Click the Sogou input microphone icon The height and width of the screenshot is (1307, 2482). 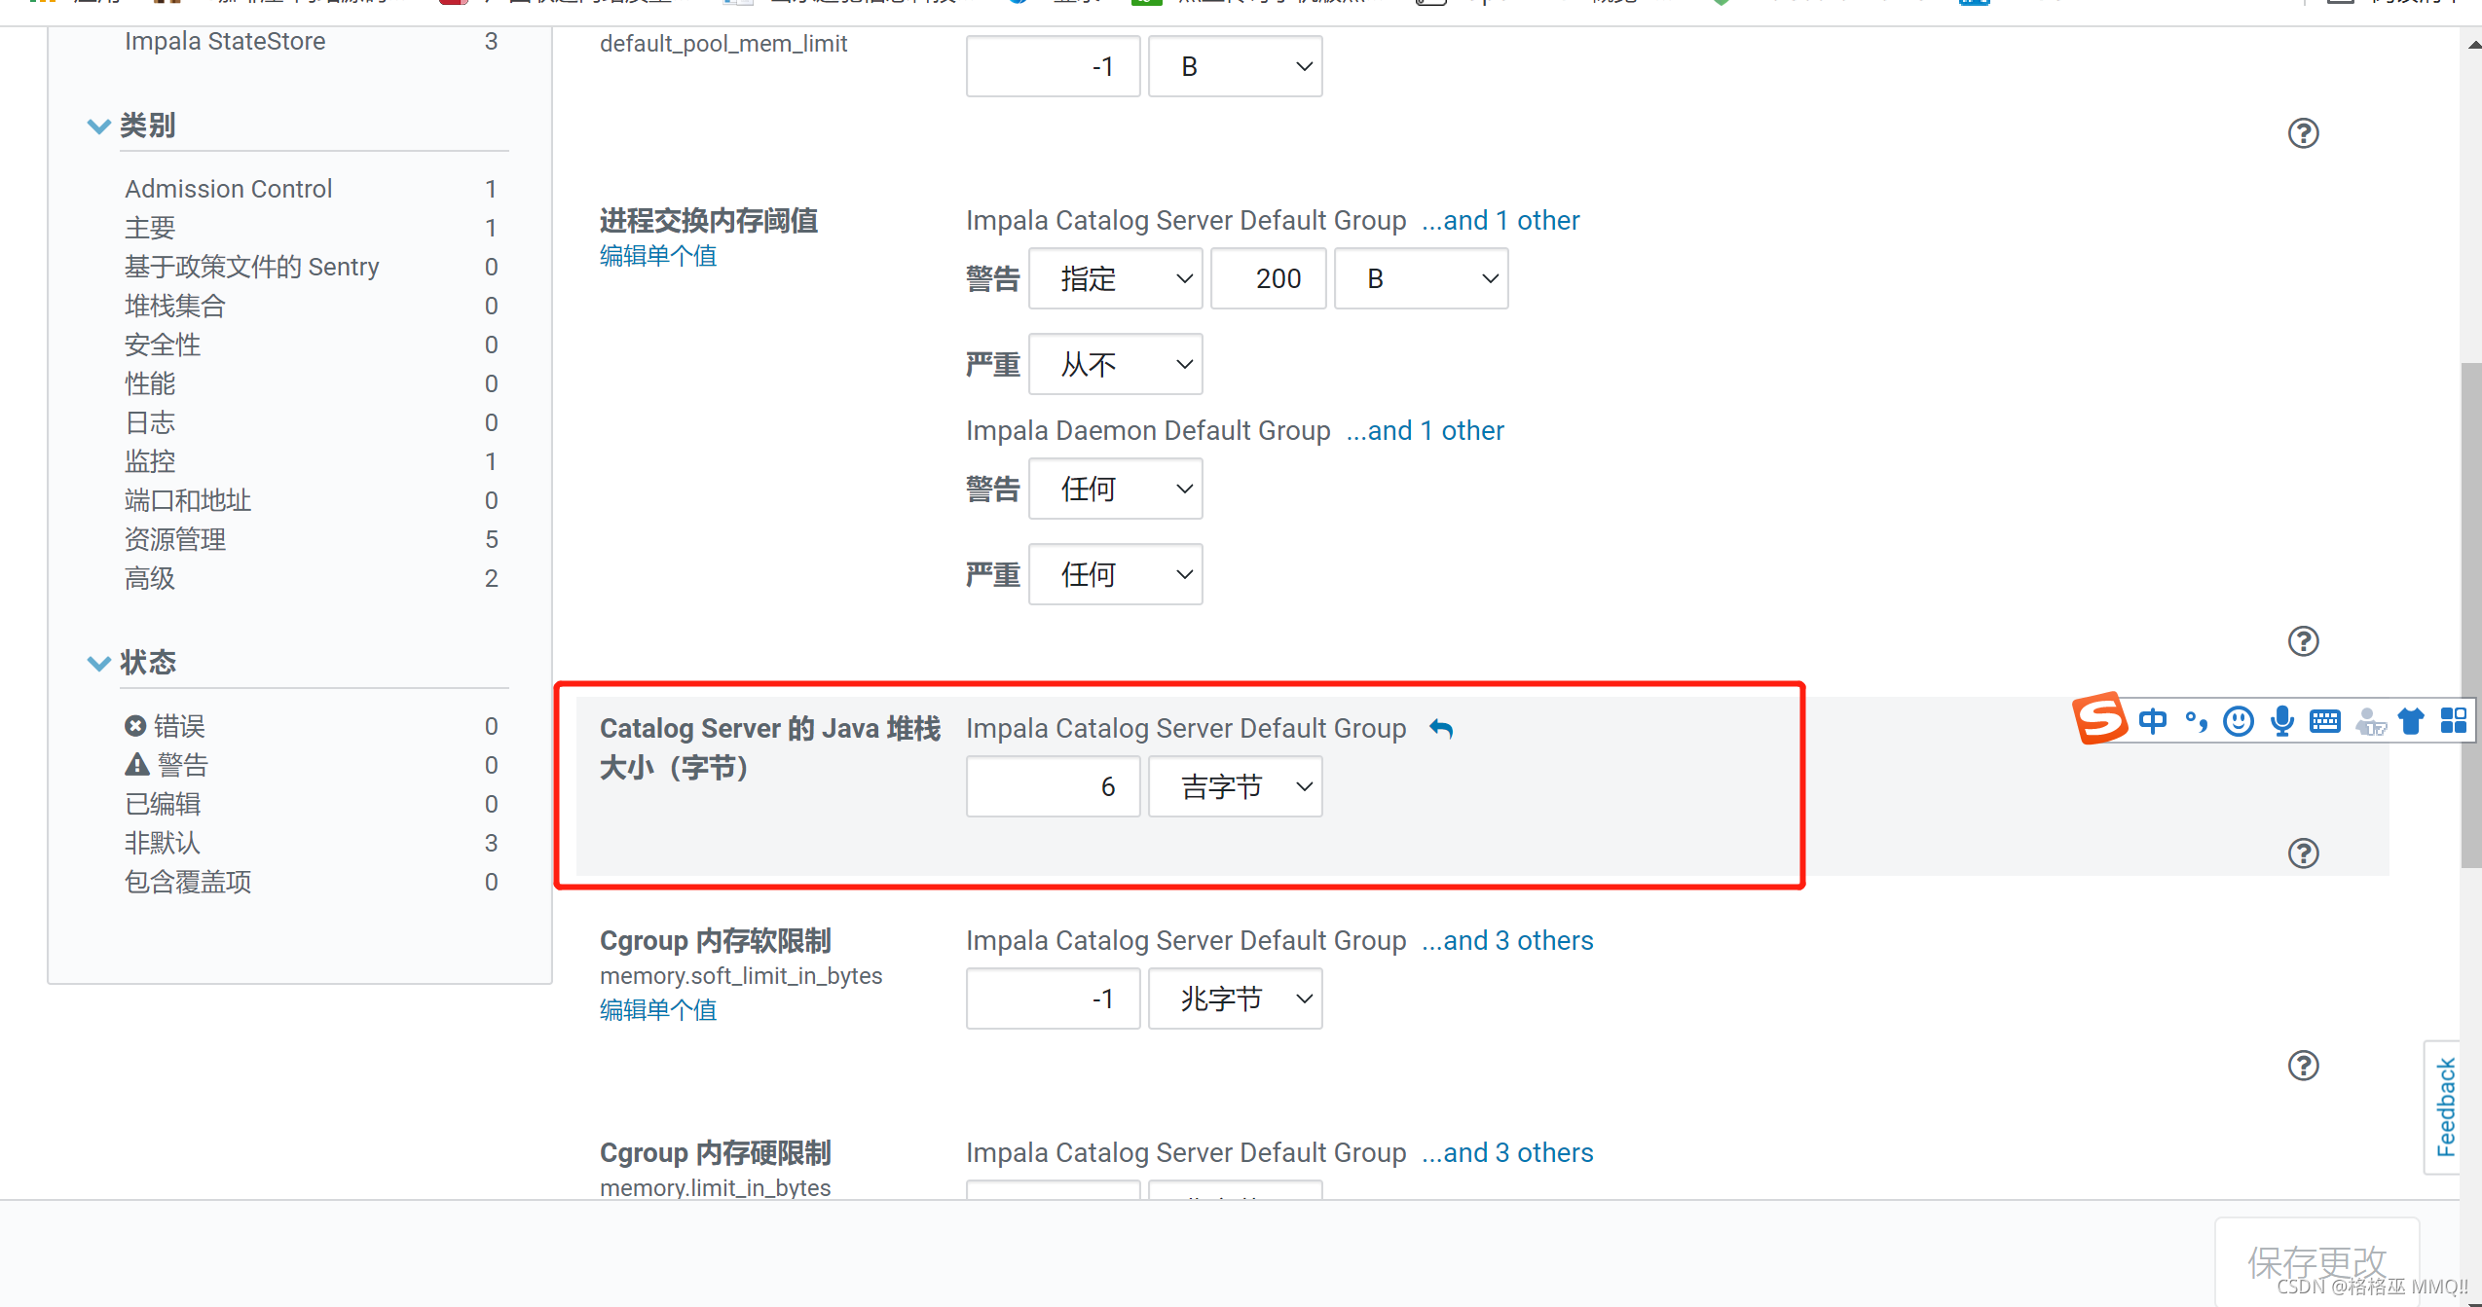(2281, 721)
